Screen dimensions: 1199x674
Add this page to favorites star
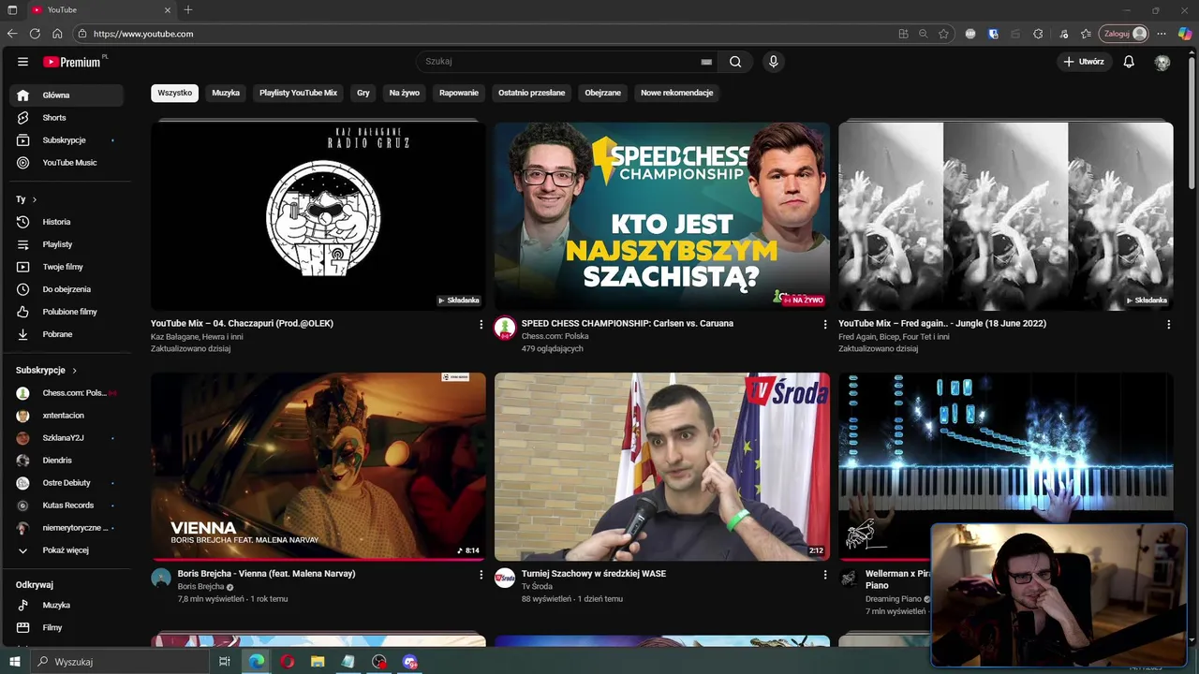943,34
